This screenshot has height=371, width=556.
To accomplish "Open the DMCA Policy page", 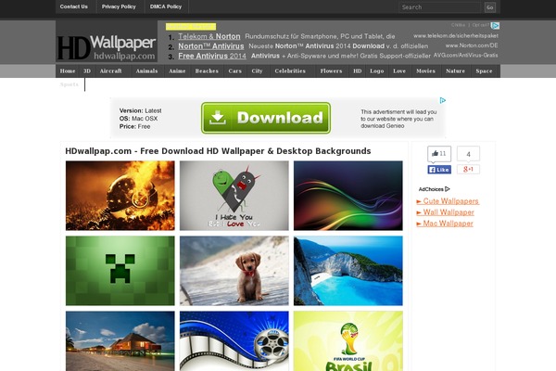I will point(166,6).
